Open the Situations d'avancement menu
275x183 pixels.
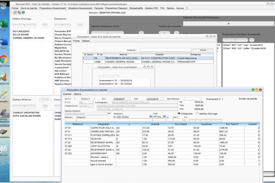(x=80, y=8)
